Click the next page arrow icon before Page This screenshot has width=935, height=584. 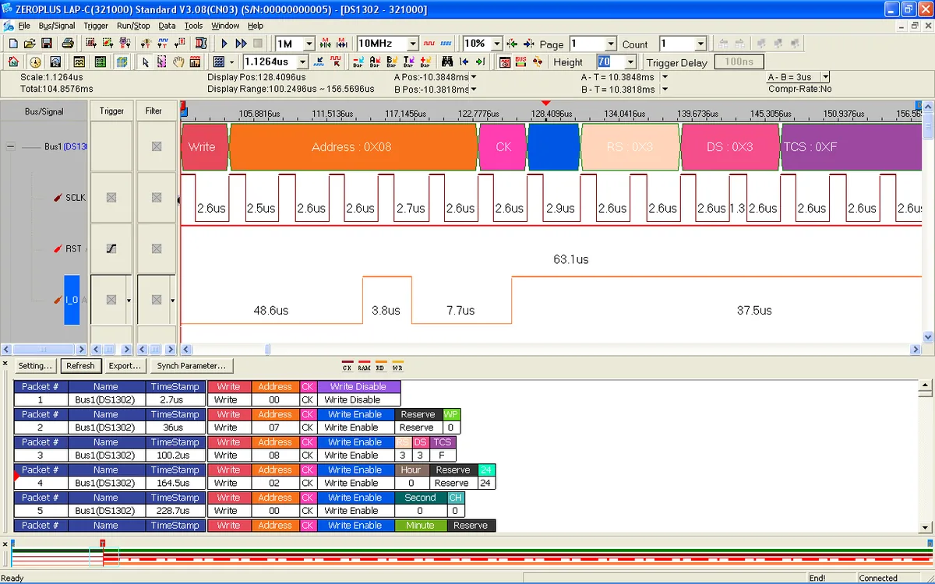tap(529, 44)
